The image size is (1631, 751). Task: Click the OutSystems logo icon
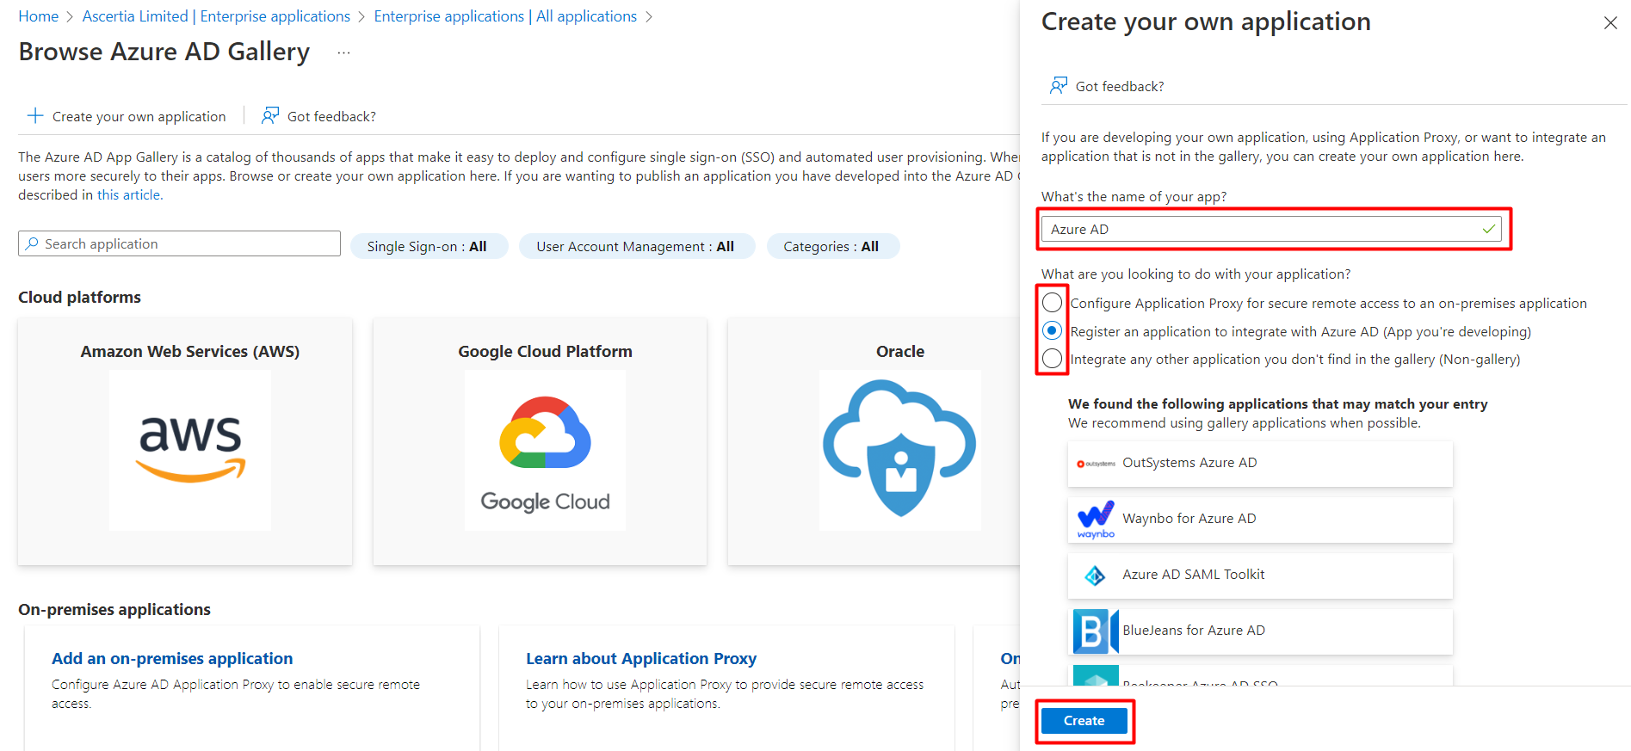(1096, 464)
